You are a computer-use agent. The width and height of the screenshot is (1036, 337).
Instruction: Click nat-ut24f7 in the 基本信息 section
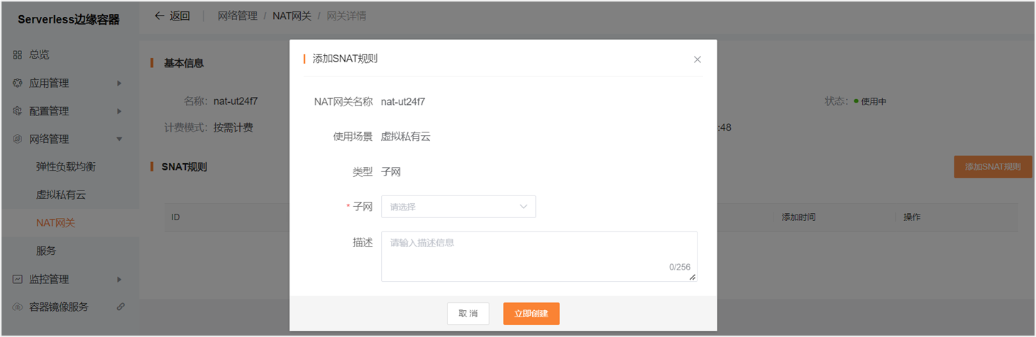pos(236,101)
